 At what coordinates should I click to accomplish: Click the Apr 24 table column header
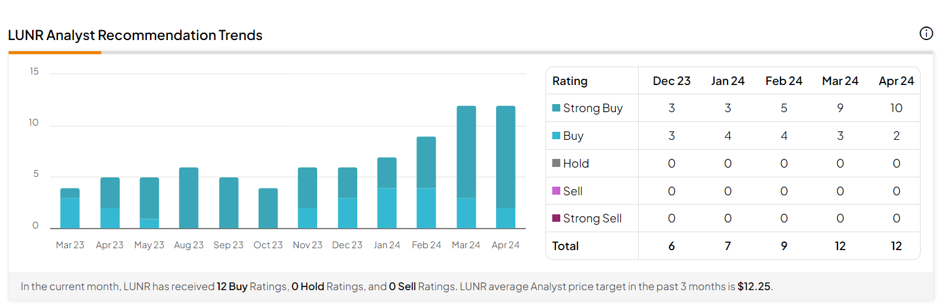896,81
